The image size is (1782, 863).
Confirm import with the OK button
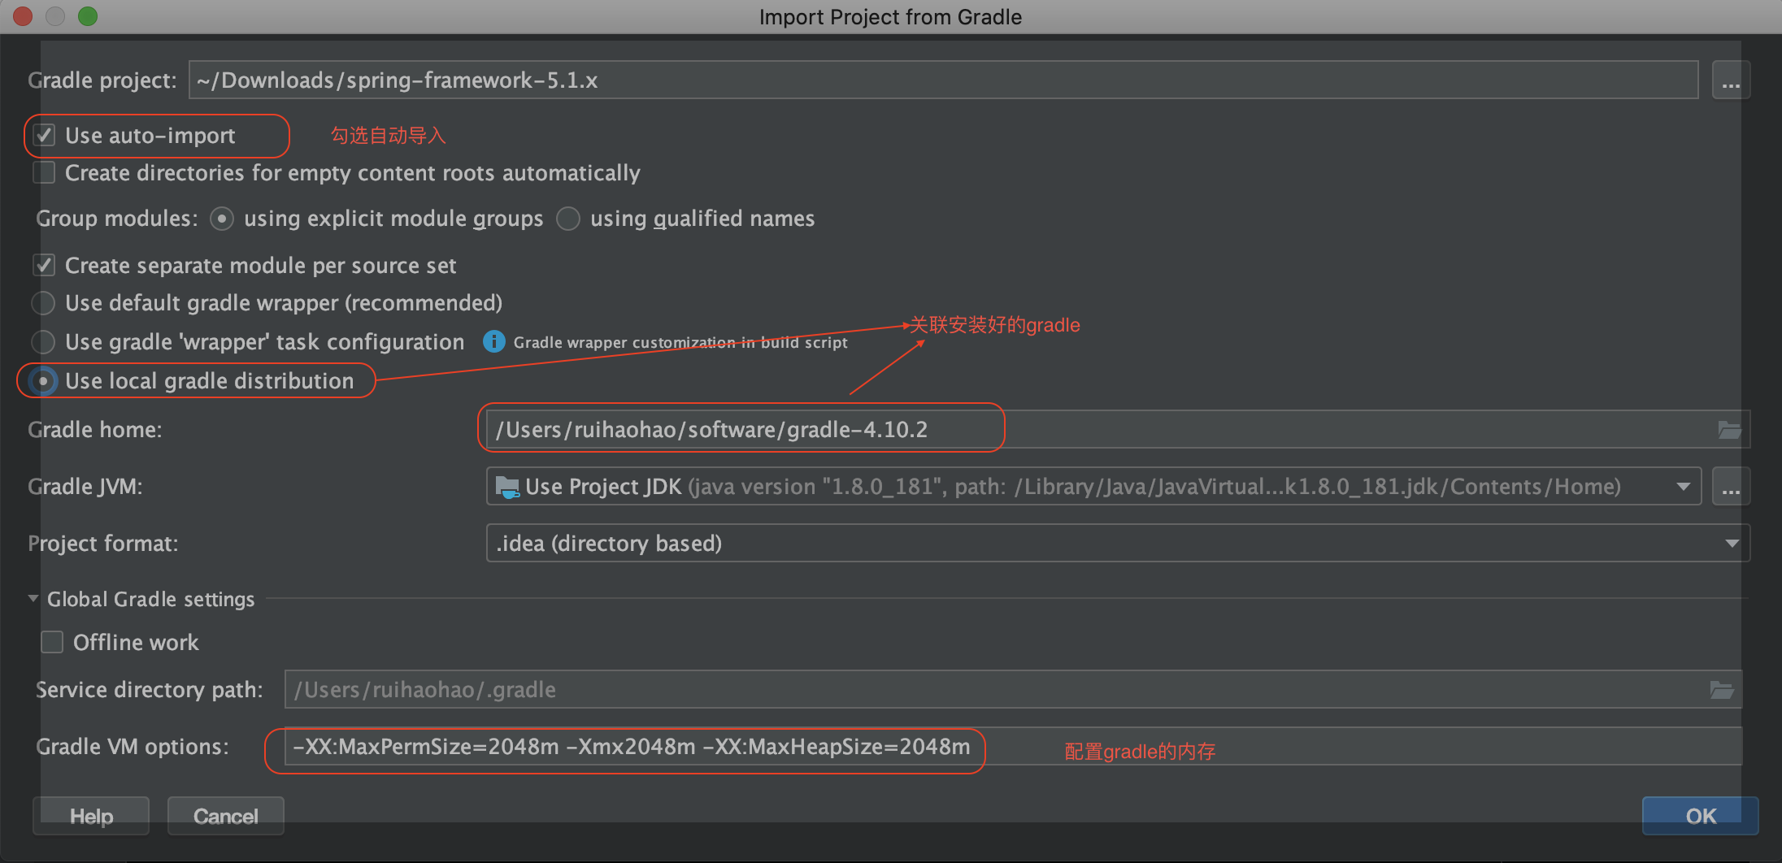[x=1700, y=816]
